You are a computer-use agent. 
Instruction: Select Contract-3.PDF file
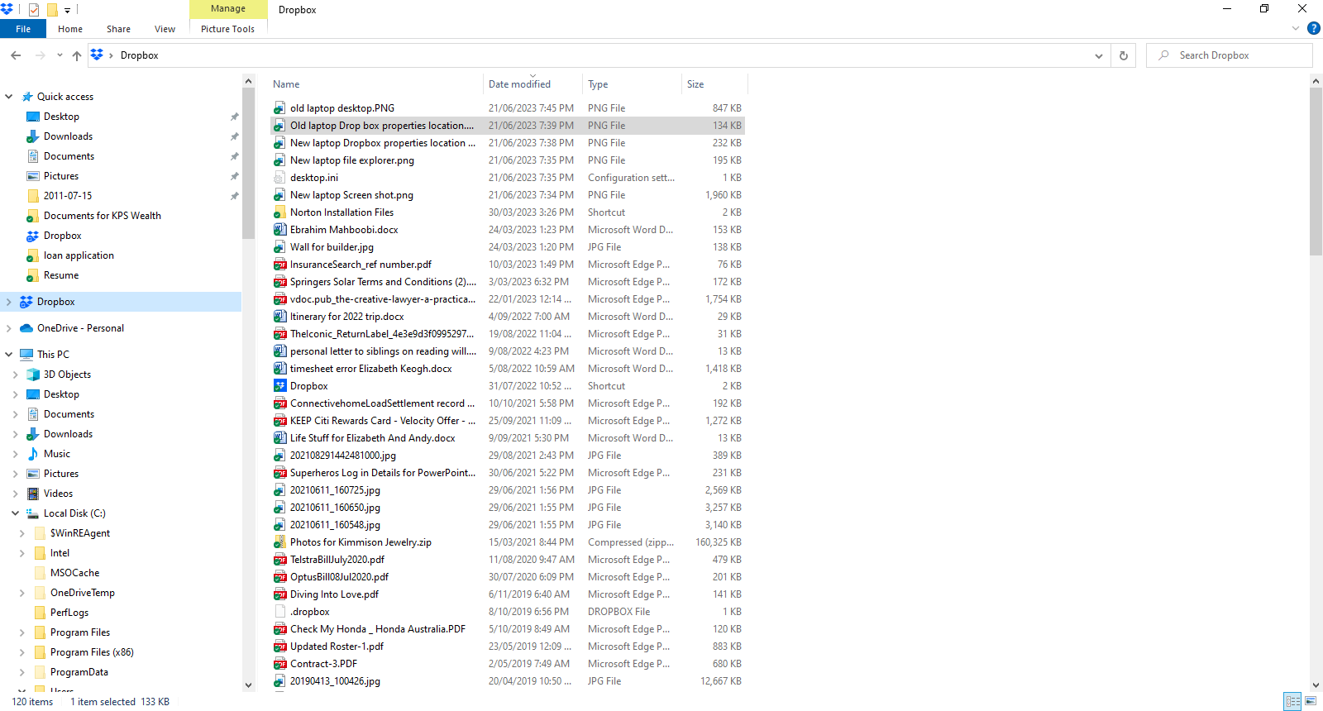(x=323, y=664)
